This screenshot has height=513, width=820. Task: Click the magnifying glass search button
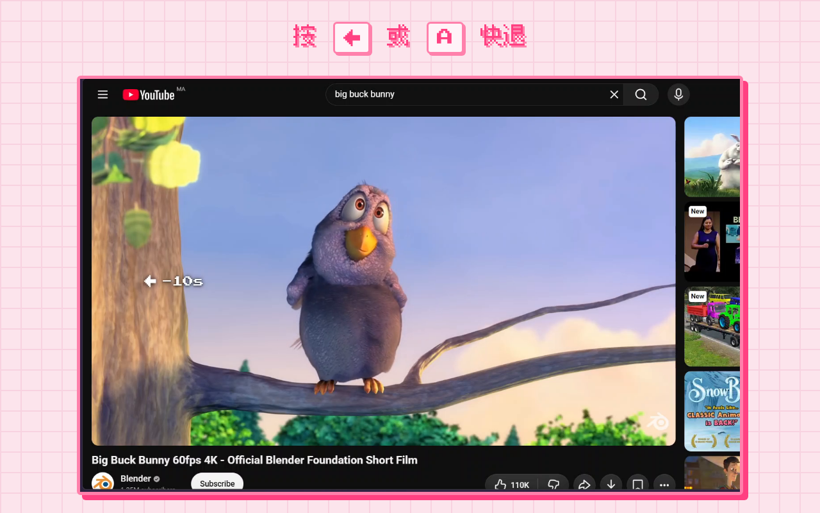pyautogui.click(x=641, y=94)
